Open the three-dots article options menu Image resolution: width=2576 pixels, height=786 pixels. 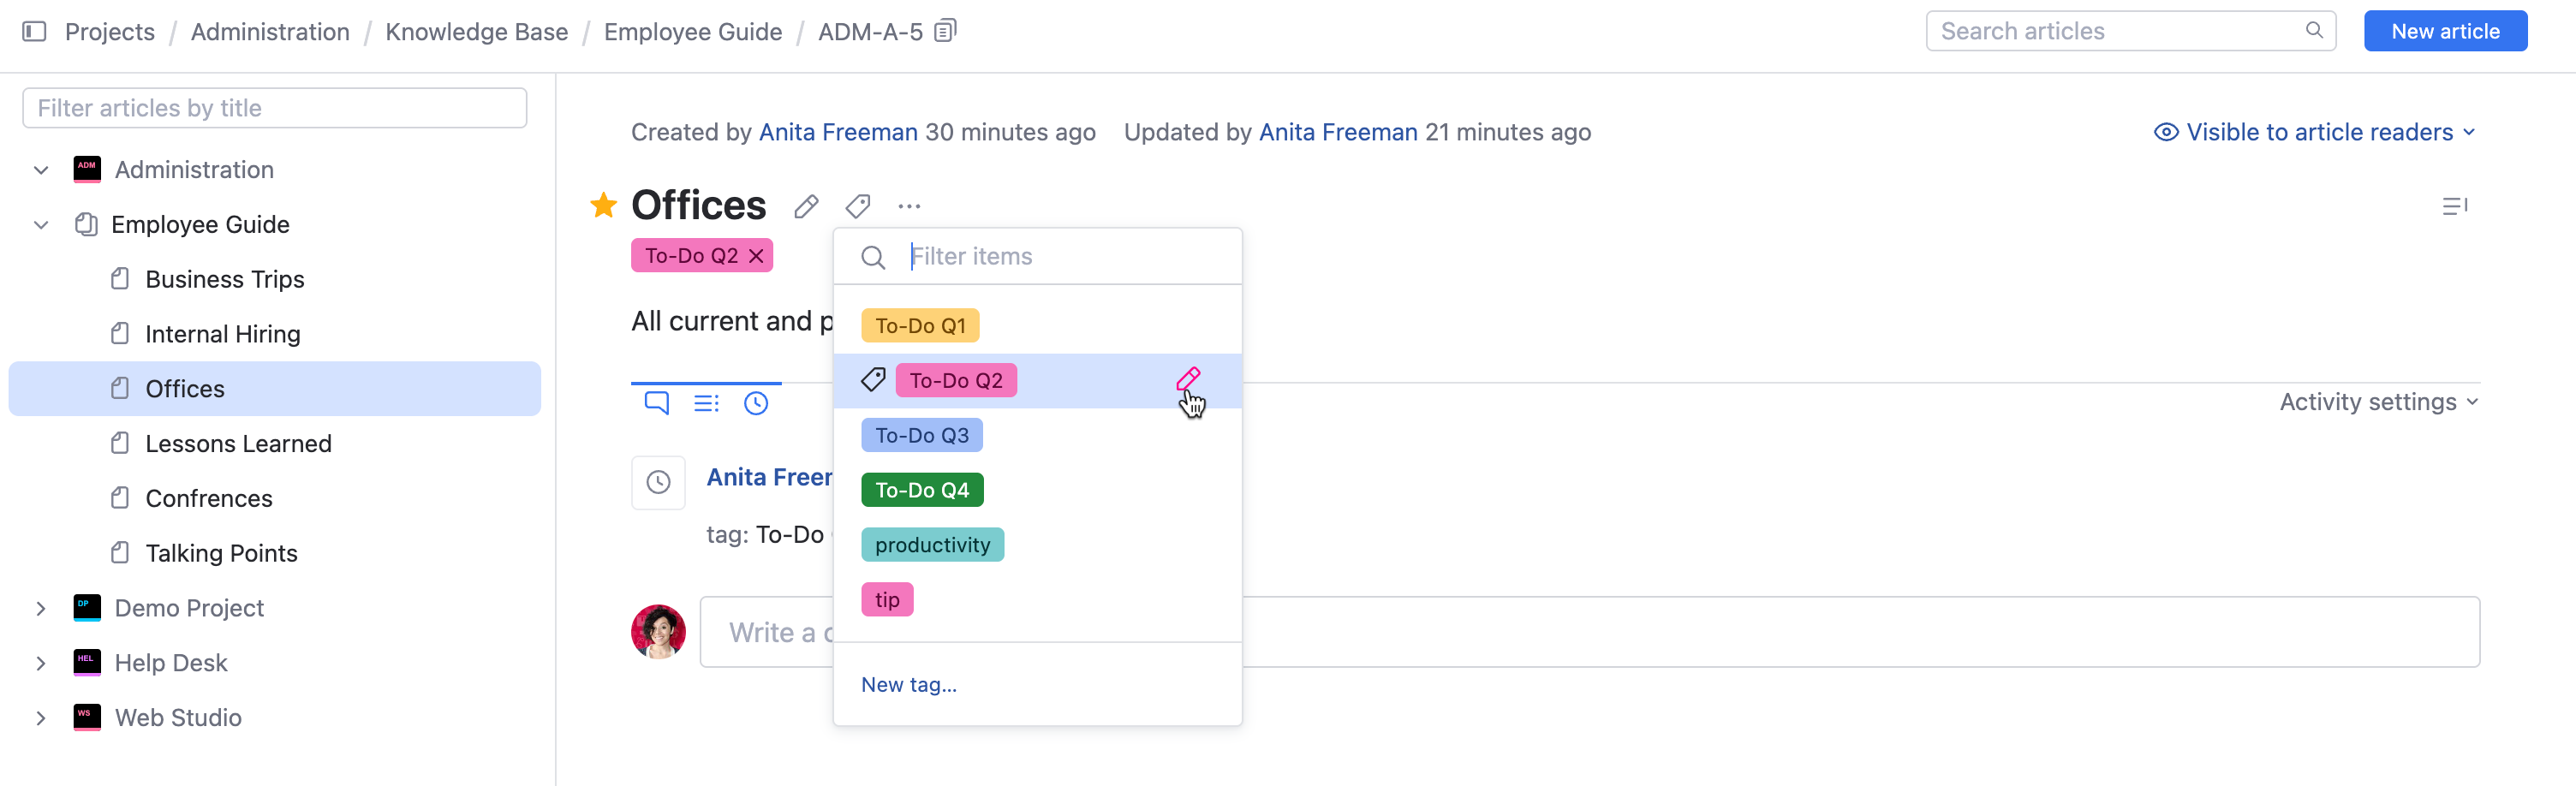(909, 206)
